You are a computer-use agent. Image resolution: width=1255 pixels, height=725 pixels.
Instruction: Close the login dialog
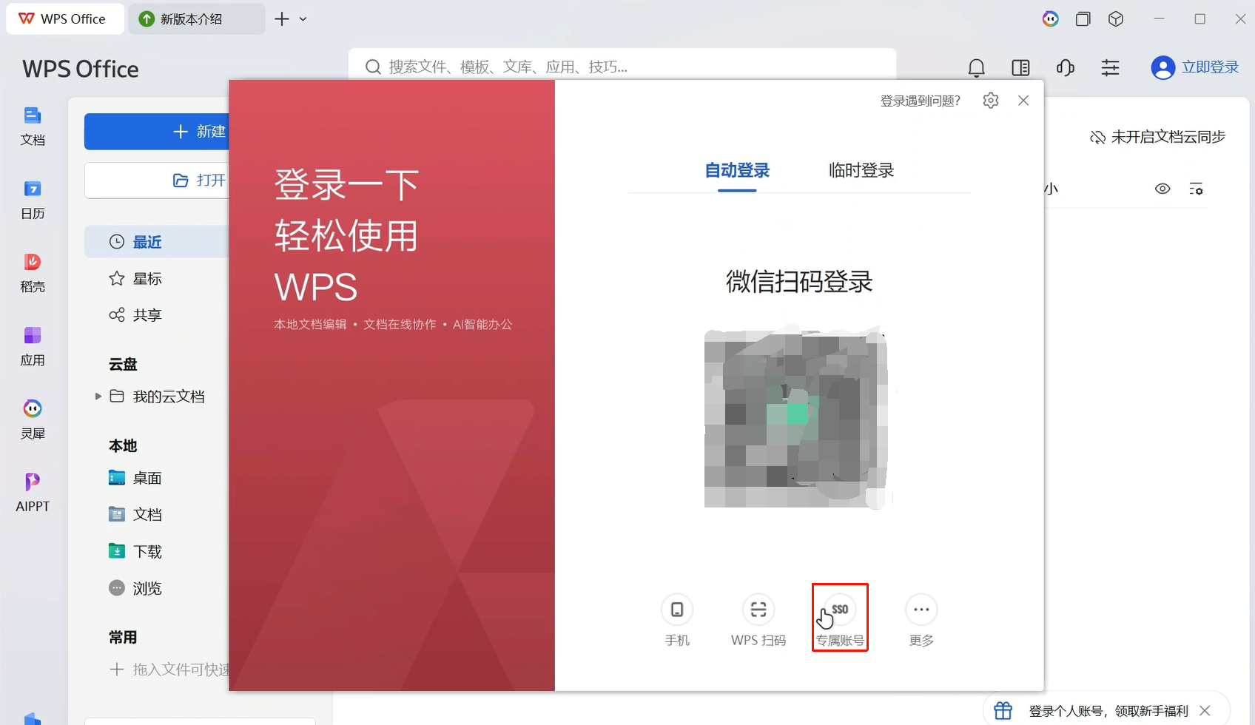[1023, 100]
